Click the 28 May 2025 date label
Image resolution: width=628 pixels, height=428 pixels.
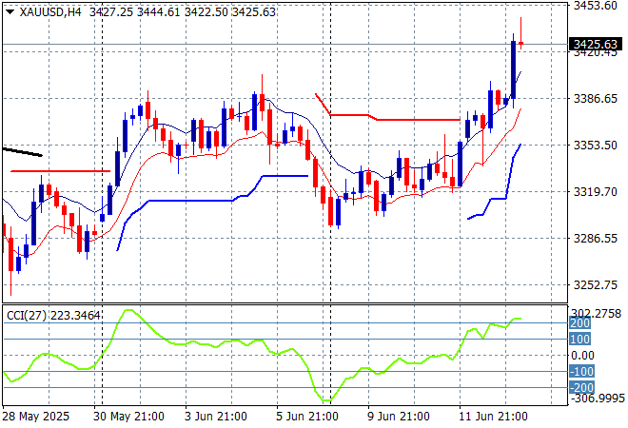(x=35, y=417)
